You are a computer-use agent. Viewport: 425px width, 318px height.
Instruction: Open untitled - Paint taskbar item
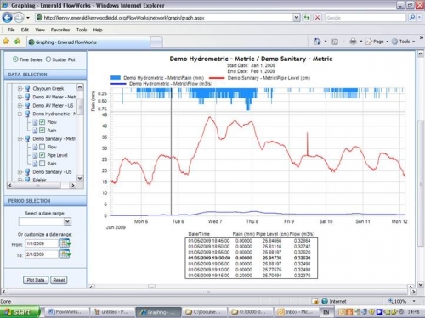(x=112, y=312)
